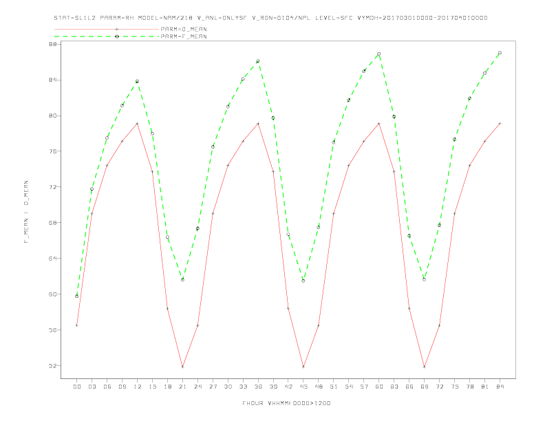Click the chart title text starting STAT=SL1L2

pyautogui.click(x=270, y=18)
